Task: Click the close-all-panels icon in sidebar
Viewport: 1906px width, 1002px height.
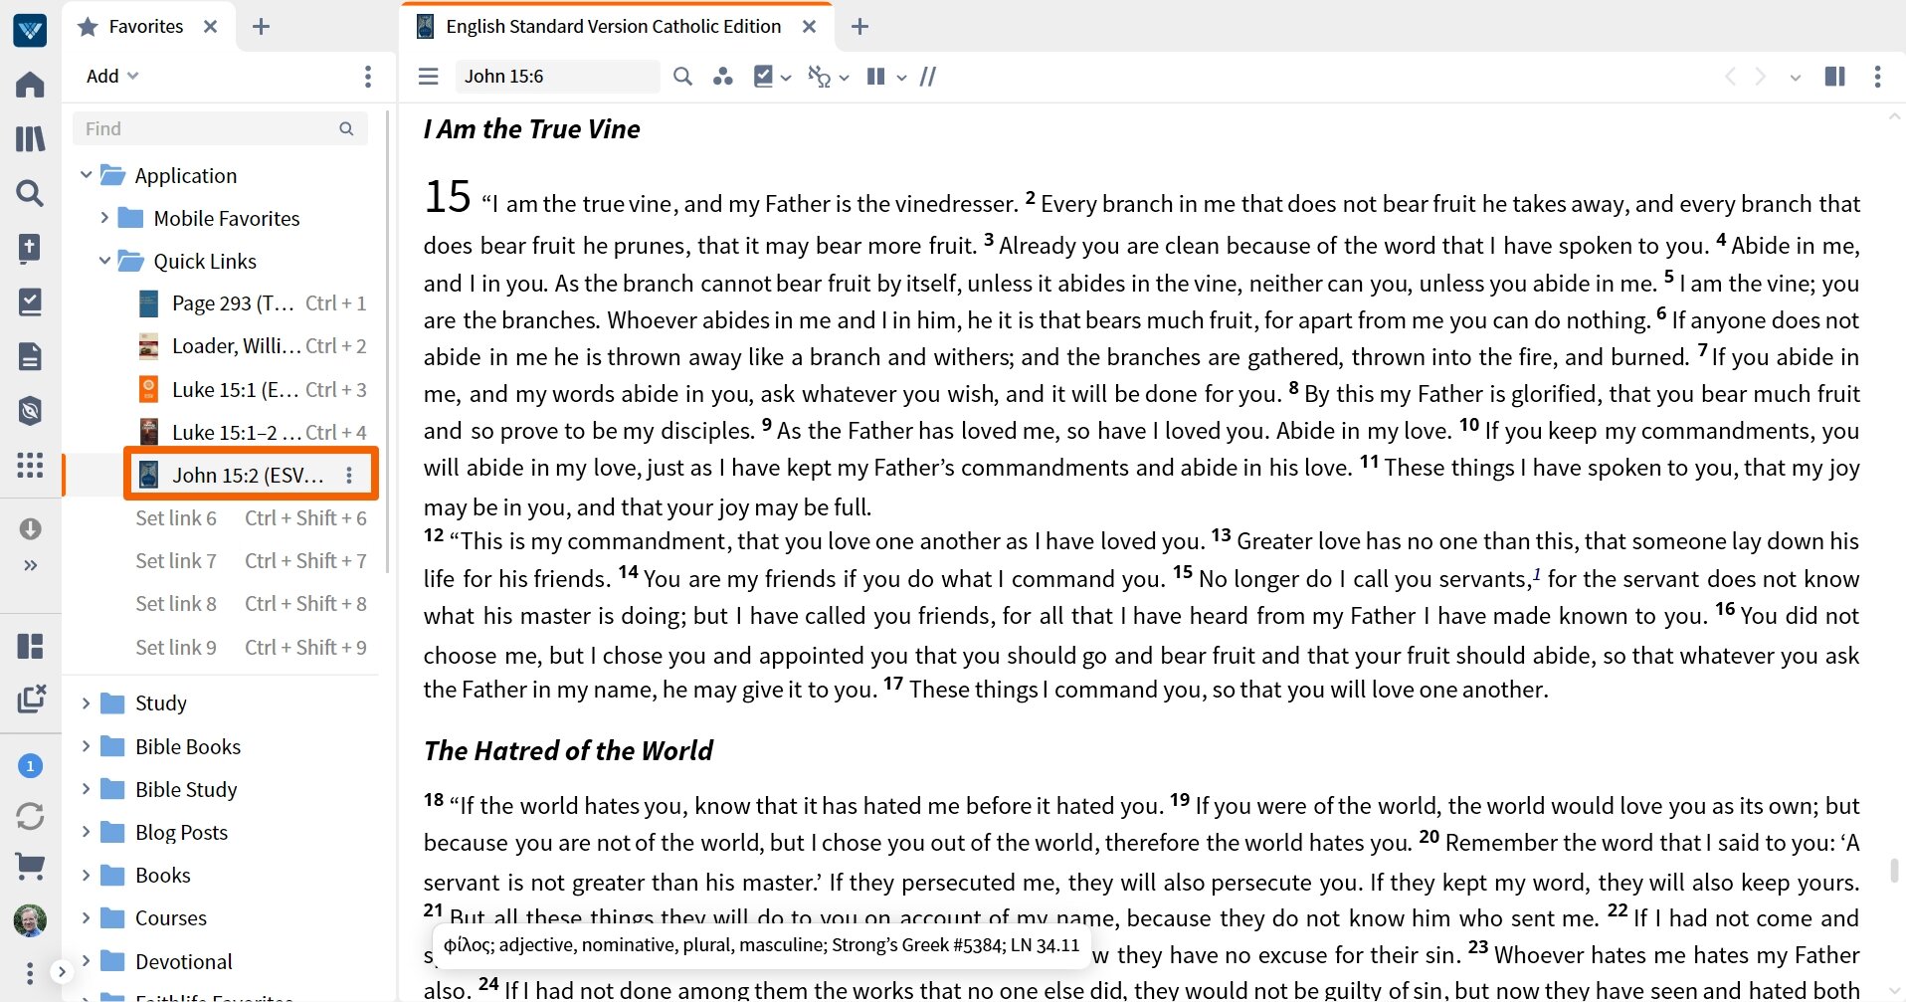Action: click(31, 699)
